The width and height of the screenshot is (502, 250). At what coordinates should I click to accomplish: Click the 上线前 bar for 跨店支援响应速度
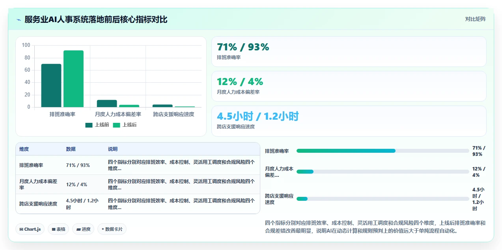click(x=162, y=106)
